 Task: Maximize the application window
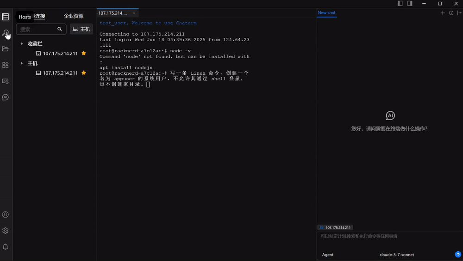440,3
